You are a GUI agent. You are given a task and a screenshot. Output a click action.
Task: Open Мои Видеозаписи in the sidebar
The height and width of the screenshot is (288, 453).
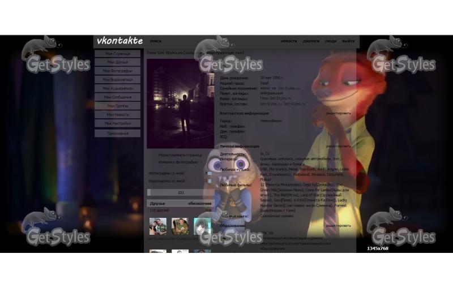coord(118,79)
